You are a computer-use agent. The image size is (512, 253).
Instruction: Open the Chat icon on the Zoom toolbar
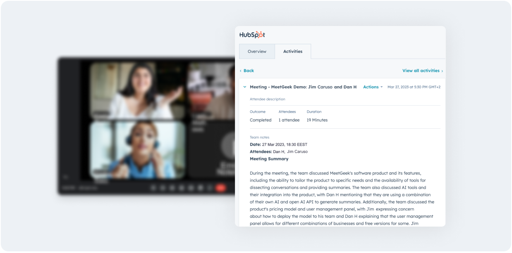[x=181, y=187]
